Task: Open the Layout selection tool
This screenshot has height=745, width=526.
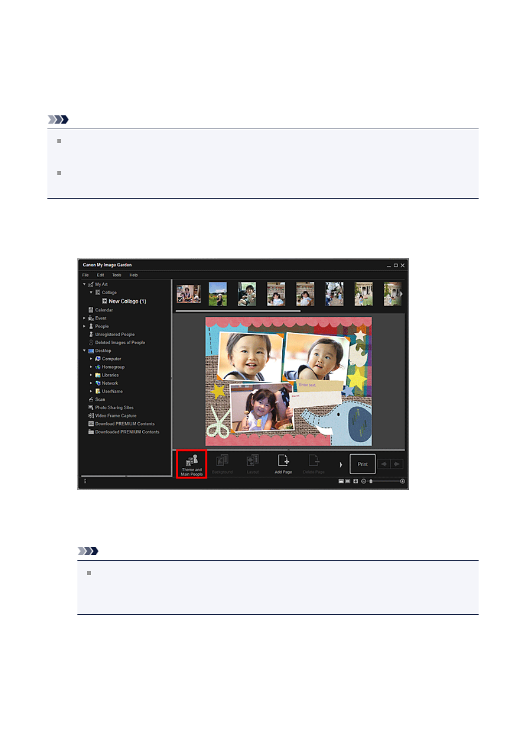Action: [x=253, y=464]
